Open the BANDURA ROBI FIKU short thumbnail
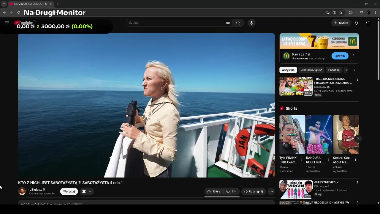Screen dimensions: 380x214 [319, 135]
